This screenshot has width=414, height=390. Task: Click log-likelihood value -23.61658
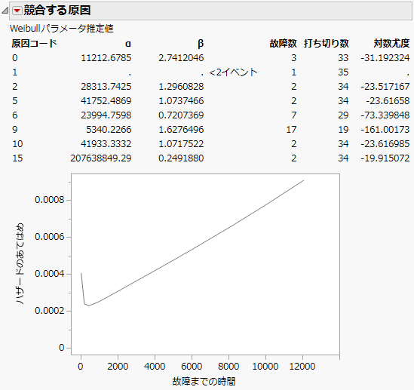click(x=388, y=100)
